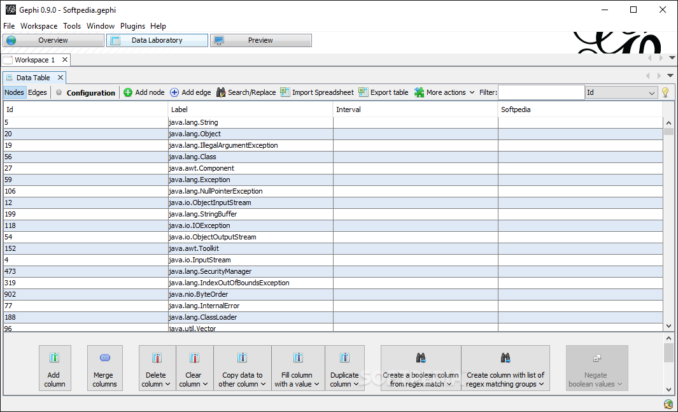Click Export table icon
Viewport: 678px width, 412px height.
pyautogui.click(x=364, y=92)
